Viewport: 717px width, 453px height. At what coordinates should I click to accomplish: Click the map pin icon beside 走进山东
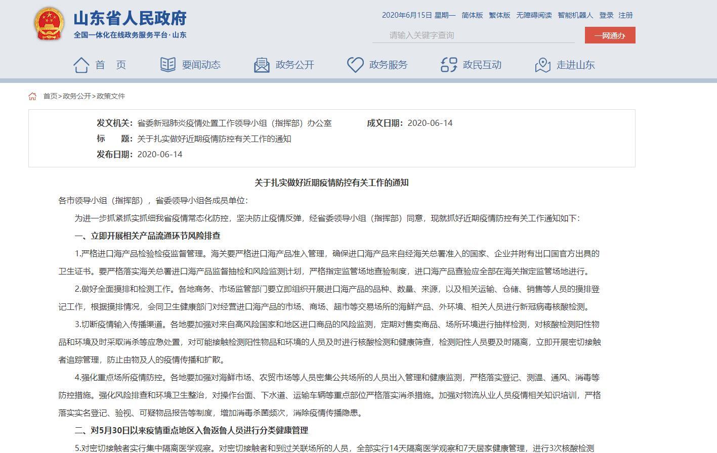542,65
